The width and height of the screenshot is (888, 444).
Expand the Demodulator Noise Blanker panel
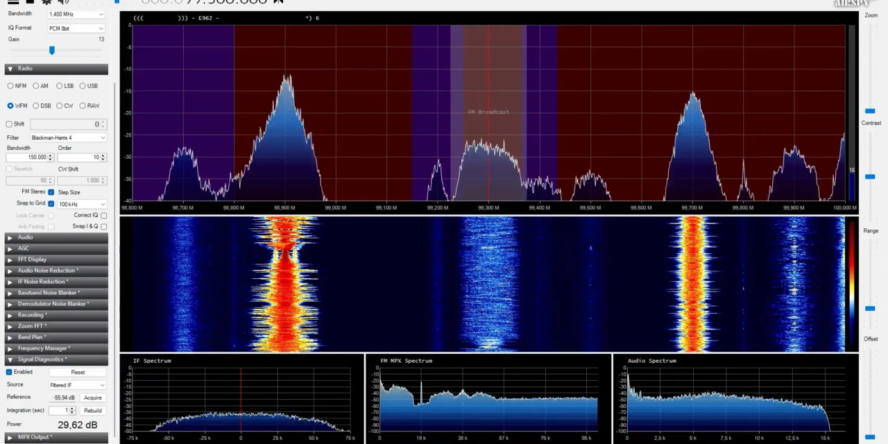[x=56, y=304]
